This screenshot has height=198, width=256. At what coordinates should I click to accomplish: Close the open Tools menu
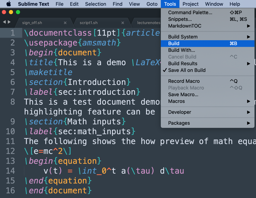pyautogui.click(x=170, y=4)
